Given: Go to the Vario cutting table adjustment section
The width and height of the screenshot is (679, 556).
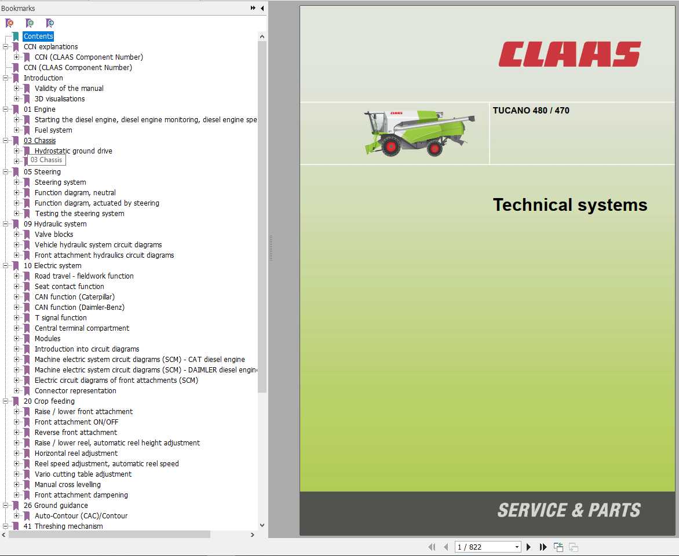Looking at the screenshot, I should tap(84, 474).
